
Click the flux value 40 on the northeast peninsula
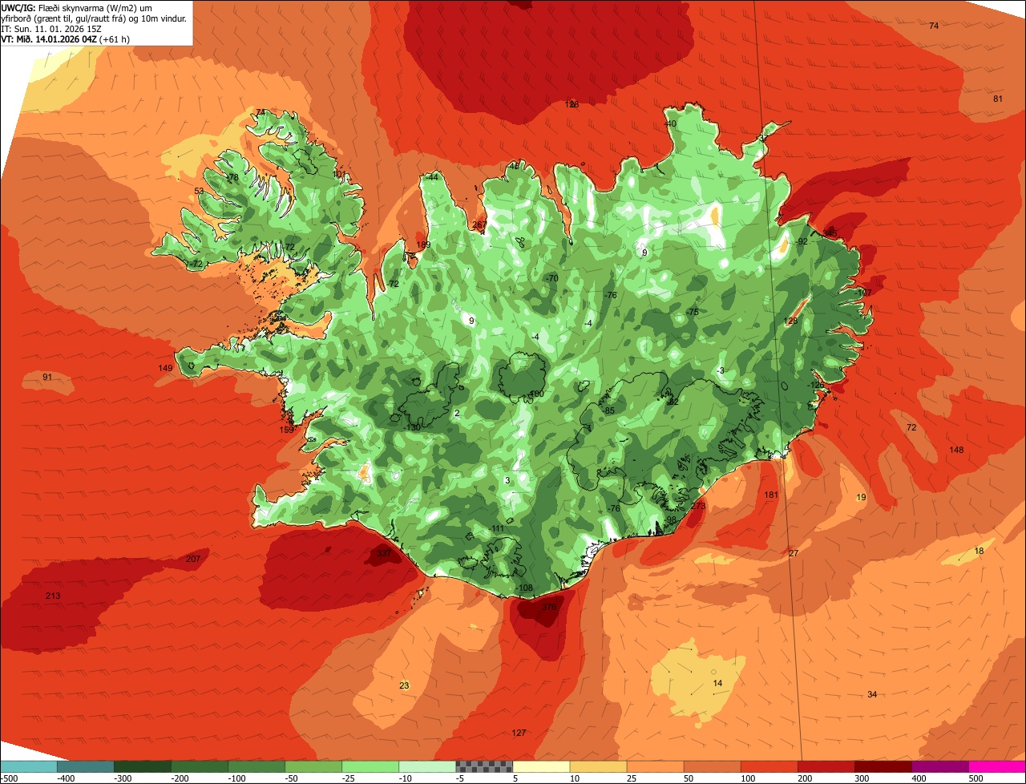(x=671, y=123)
